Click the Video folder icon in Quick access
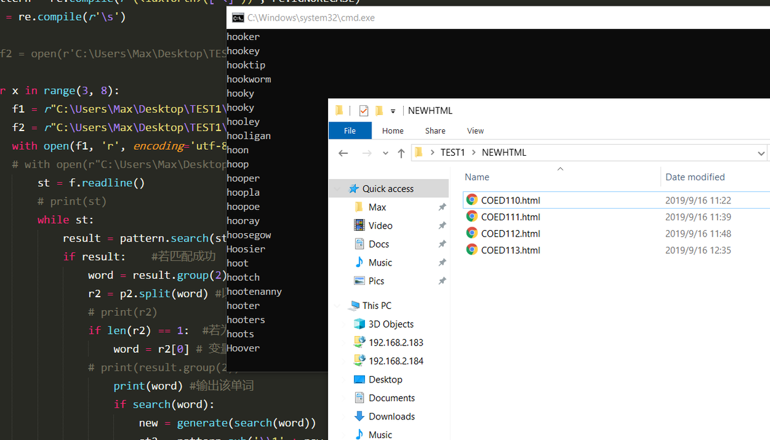 [x=359, y=225]
